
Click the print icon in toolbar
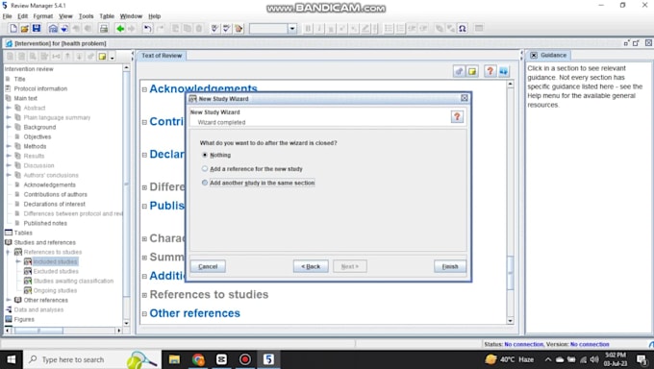[x=104, y=29]
